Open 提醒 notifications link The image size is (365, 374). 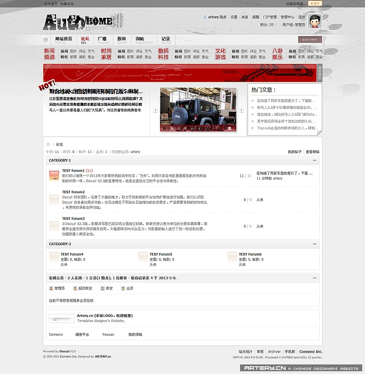[x=255, y=17]
